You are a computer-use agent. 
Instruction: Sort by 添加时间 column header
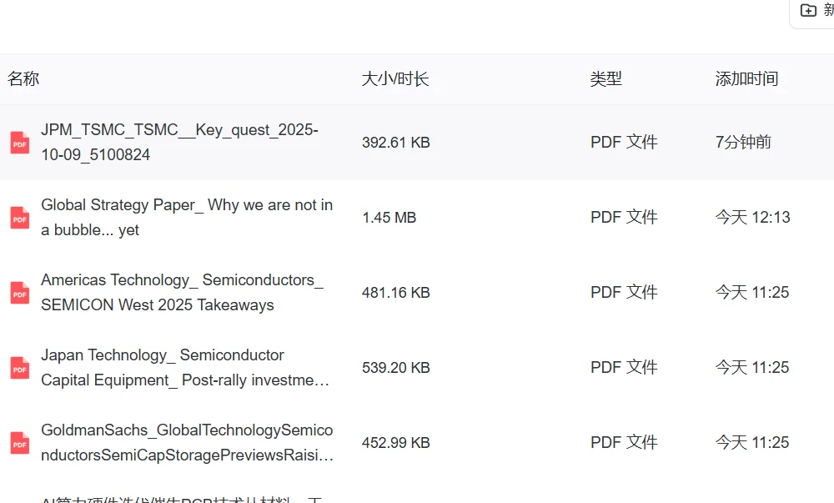(x=746, y=79)
